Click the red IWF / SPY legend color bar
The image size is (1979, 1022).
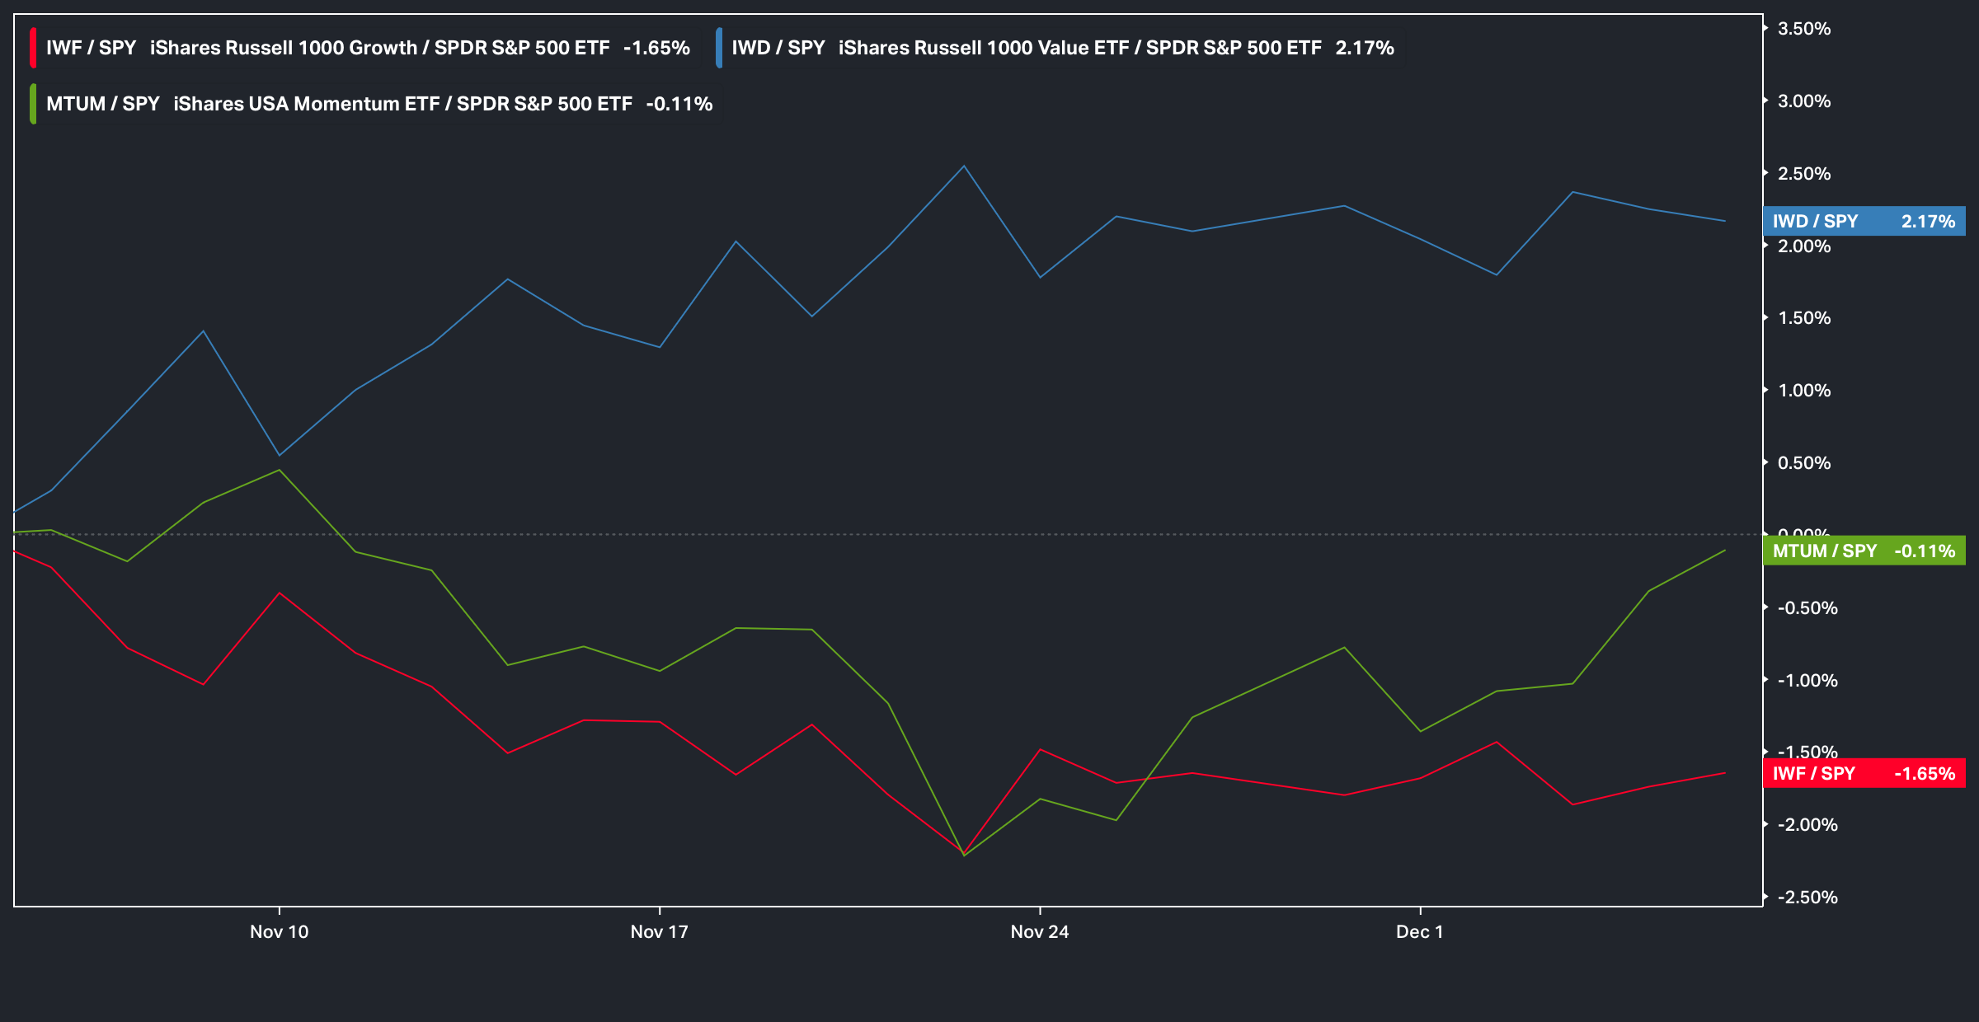33,48
